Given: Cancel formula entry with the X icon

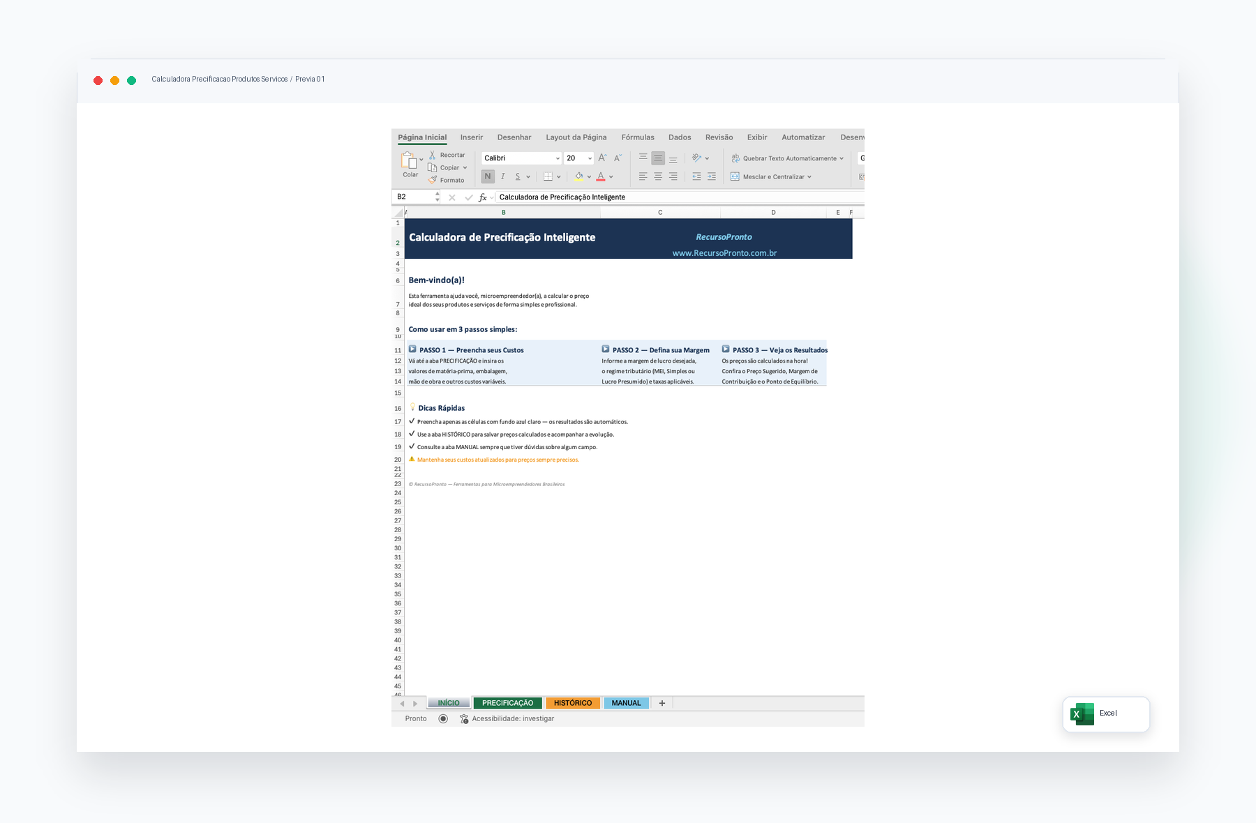Looking at the screenshot, I should click(x=452, y=197).
